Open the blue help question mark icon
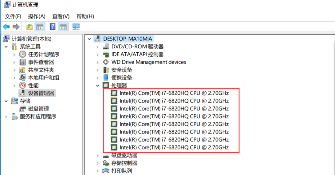 click(x=52, y=27)
